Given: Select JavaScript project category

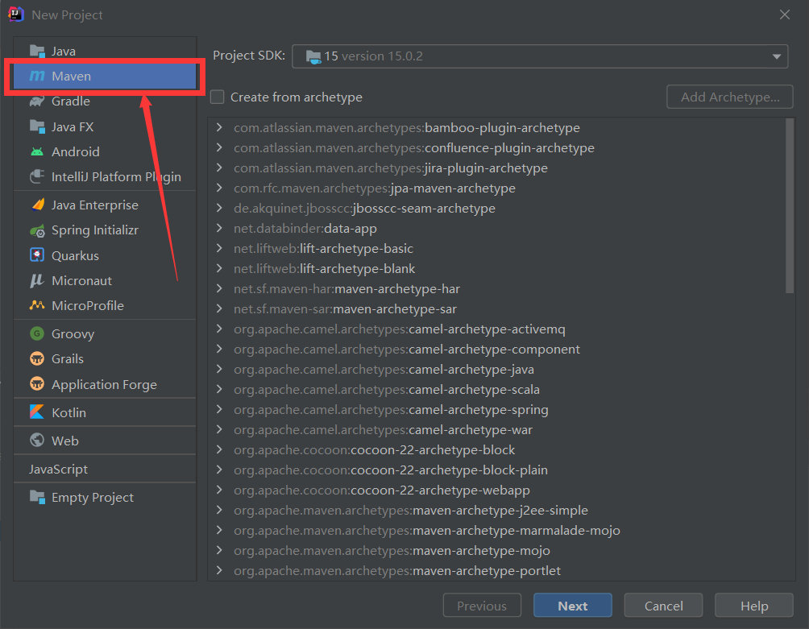Looking at the screenshot, I should pos(58,470).
